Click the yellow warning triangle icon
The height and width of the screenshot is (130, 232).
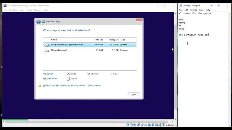40,86
